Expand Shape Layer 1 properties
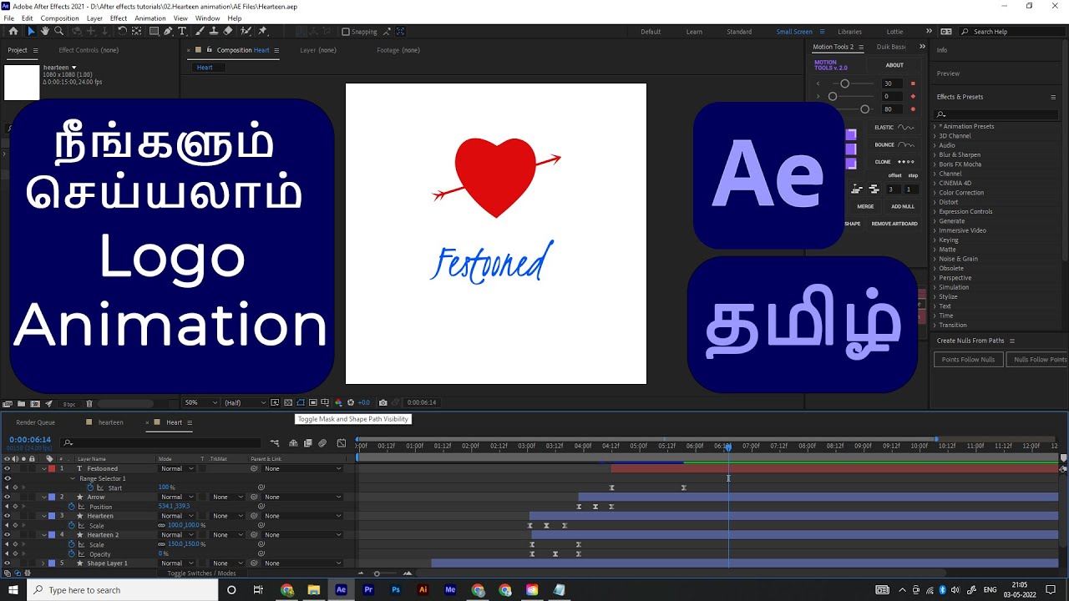 click(x=44, y=563)
